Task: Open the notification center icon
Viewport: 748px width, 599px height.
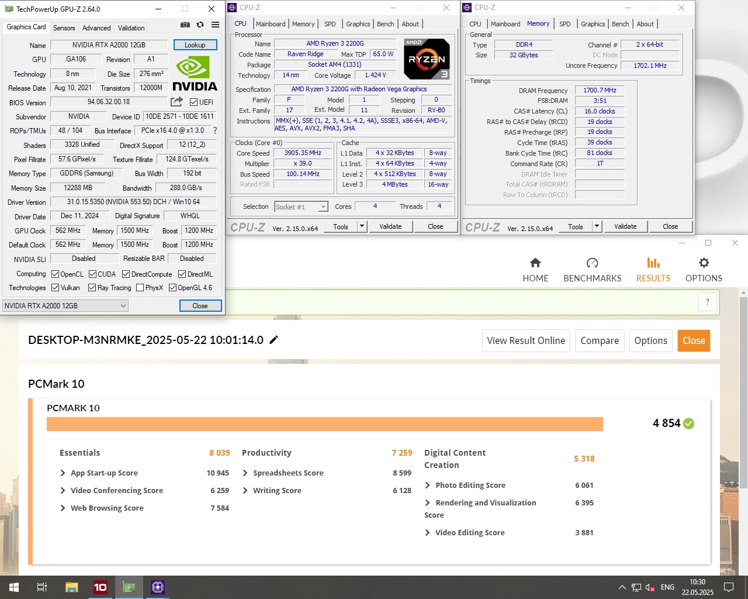Action: 729,587
